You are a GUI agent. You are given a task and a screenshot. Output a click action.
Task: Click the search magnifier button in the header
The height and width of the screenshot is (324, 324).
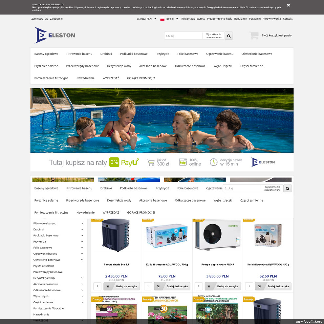(x=229, y=36)
